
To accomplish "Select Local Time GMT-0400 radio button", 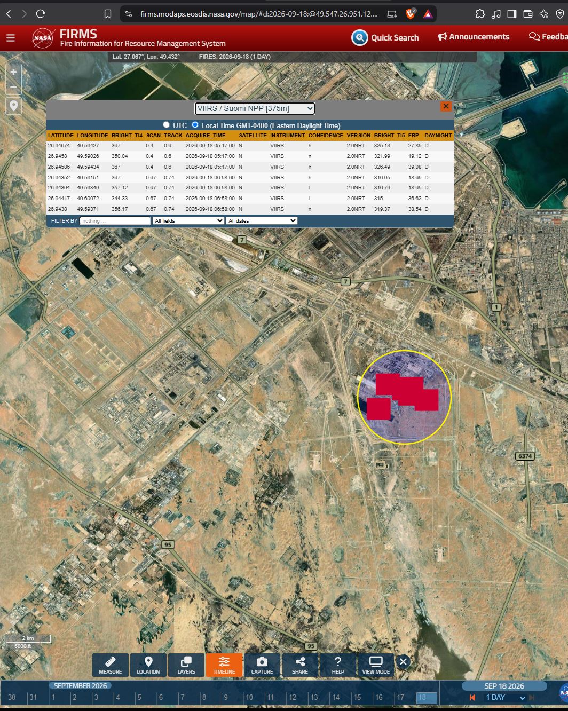I will pyautogui.click(x=195, y=125).
